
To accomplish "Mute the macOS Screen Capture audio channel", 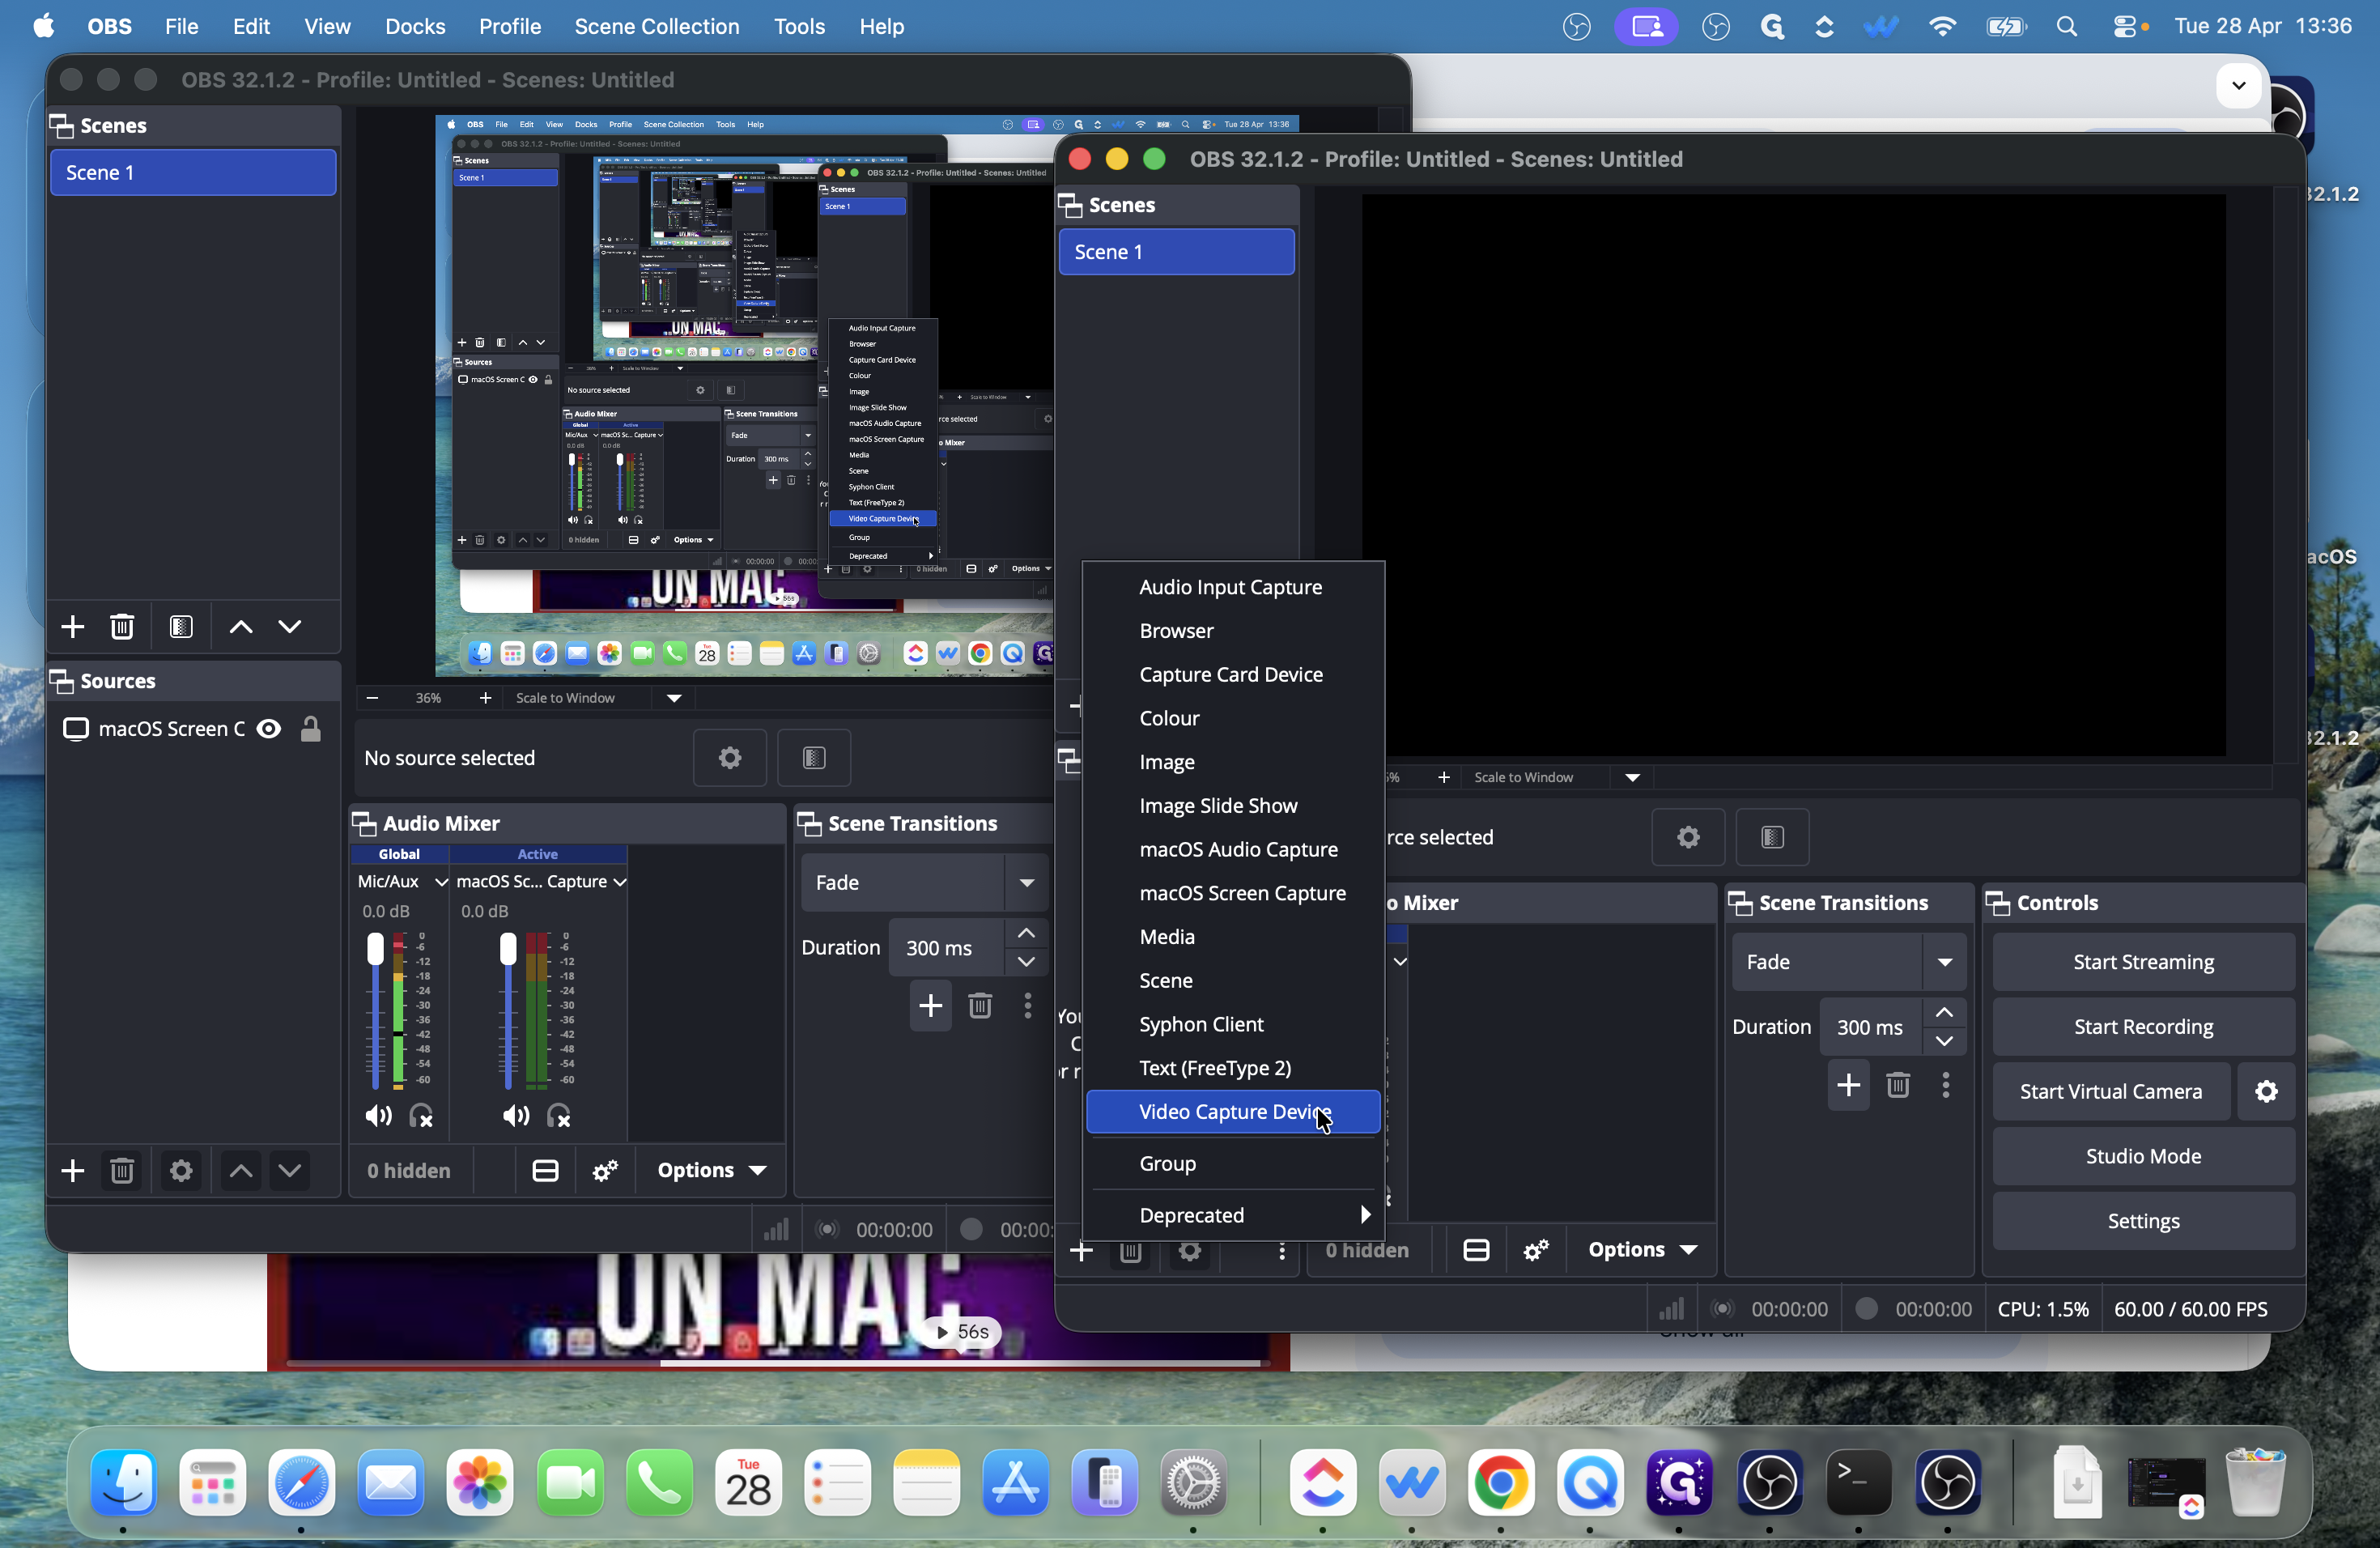I will tap(516, 1116).
